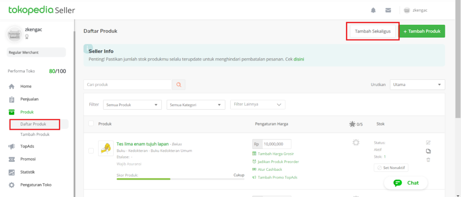This screenshot has width=461, height=197.
Task: Open the notification bell icon
Action: click(373, 10)
